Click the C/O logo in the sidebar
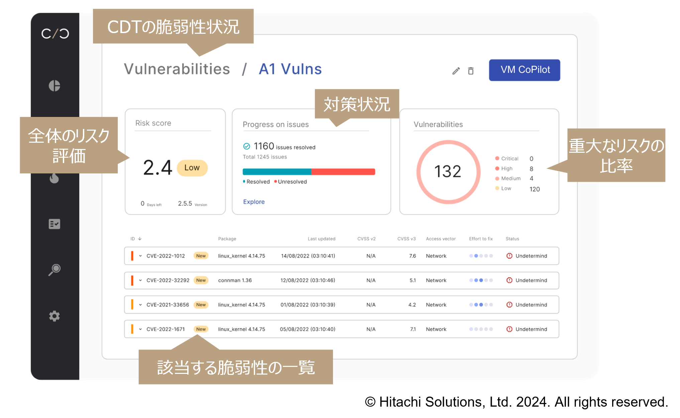680x418 pixels. click(55, 33)
